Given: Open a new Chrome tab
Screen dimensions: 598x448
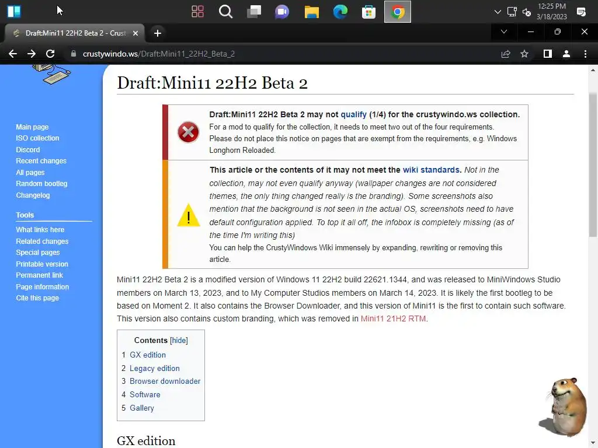Looking at the screenshot, I should 158,33.
